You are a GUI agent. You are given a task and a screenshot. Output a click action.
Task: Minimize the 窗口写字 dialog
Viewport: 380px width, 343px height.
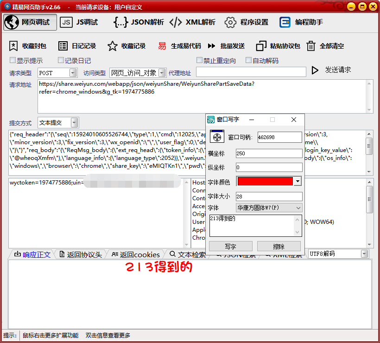(252, 120)
